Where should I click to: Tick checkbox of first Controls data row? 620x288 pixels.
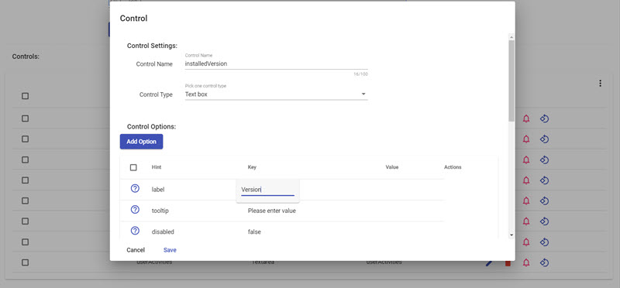pos(25,118)
